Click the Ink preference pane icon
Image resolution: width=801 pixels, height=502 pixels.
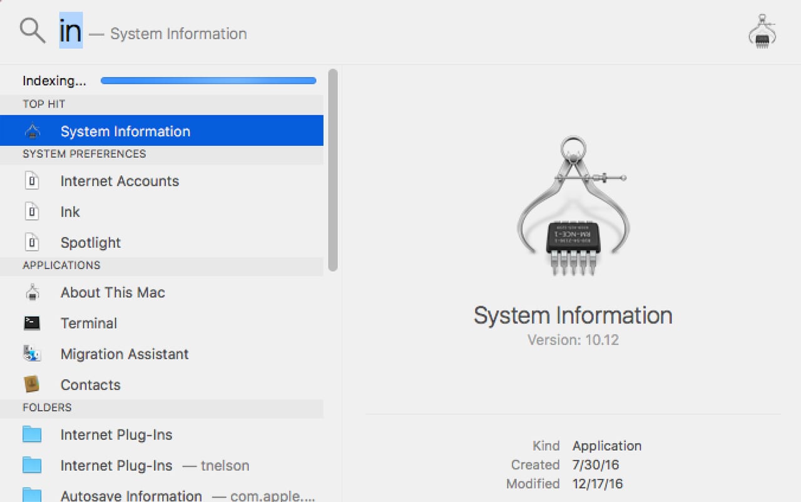32,212
